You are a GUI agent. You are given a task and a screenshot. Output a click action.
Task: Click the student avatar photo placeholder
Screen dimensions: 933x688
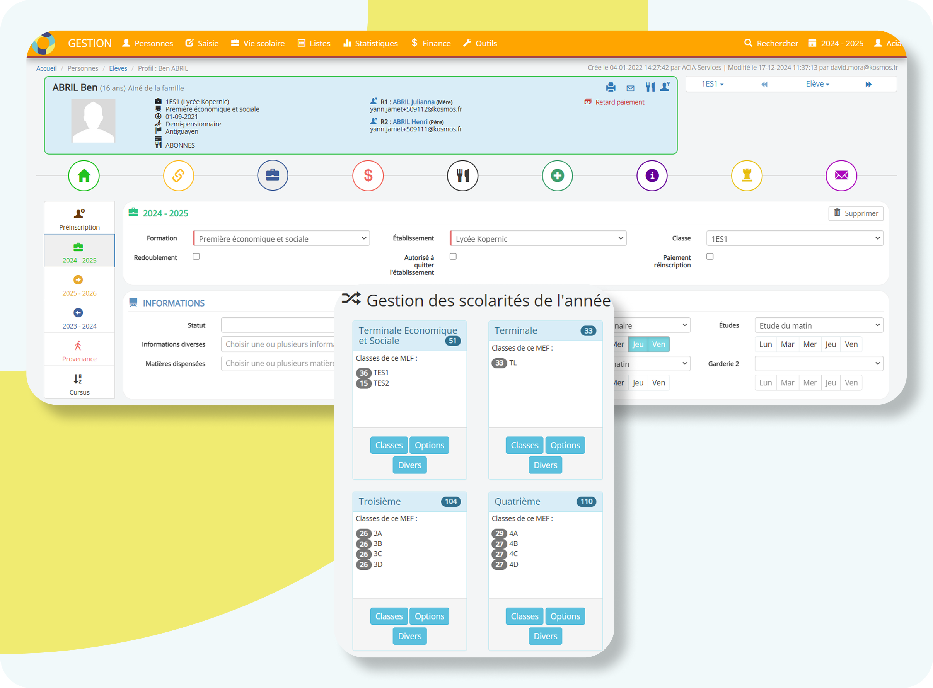[x=93, y=121]
